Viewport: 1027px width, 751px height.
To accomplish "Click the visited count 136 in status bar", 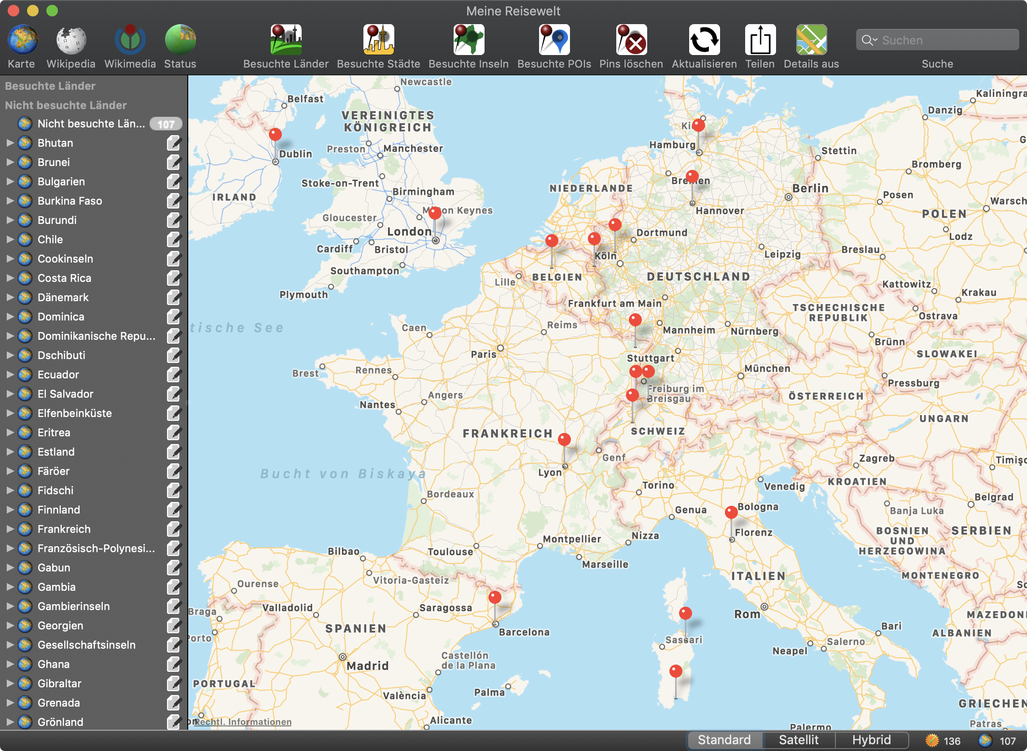I will [x=952, y=741].
